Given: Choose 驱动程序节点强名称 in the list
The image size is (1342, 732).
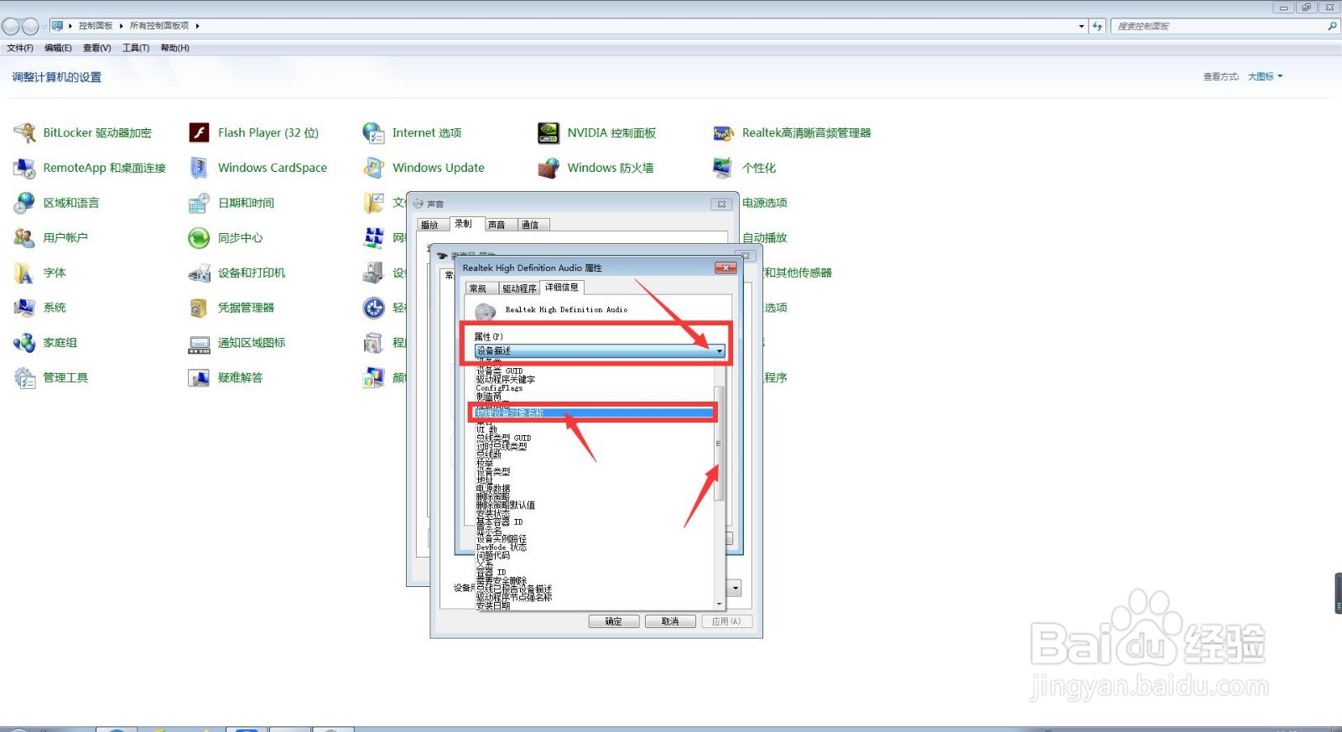Looking at the screenshot, I should coord(514,597).
